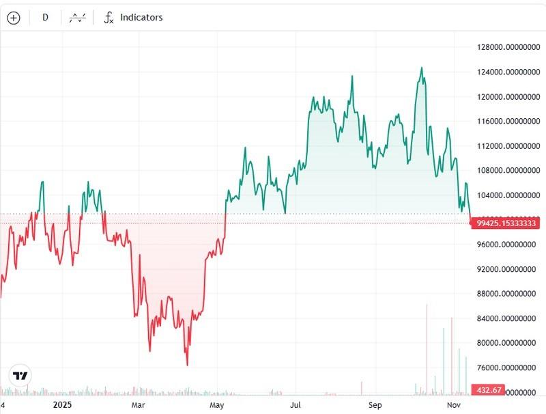The width and height of the screenshot is (546, 414).
Task: Open the fx Indicators icon
Action: pos(109,17)
